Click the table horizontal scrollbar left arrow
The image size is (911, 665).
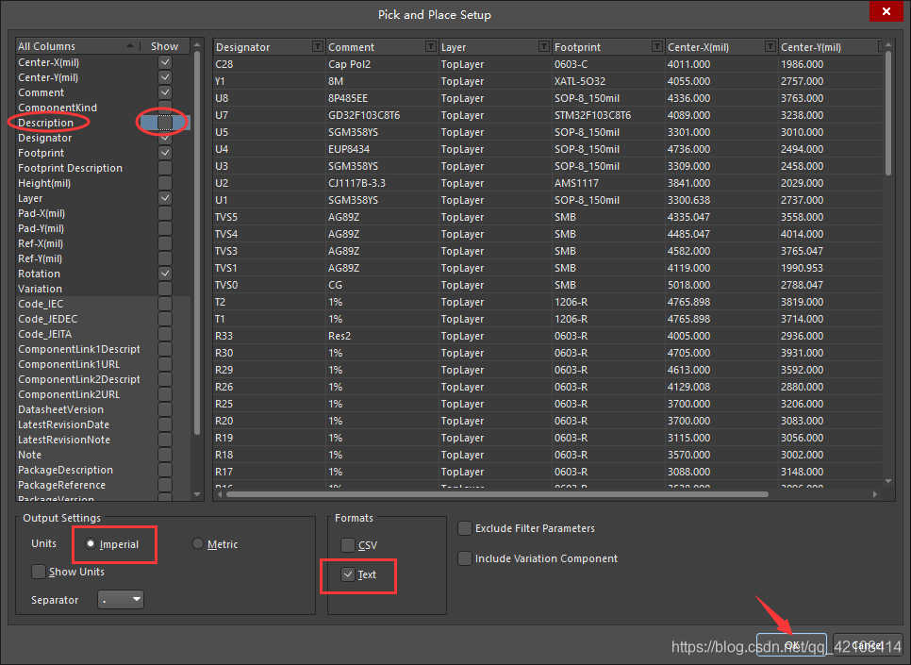(x=220, y=494)
